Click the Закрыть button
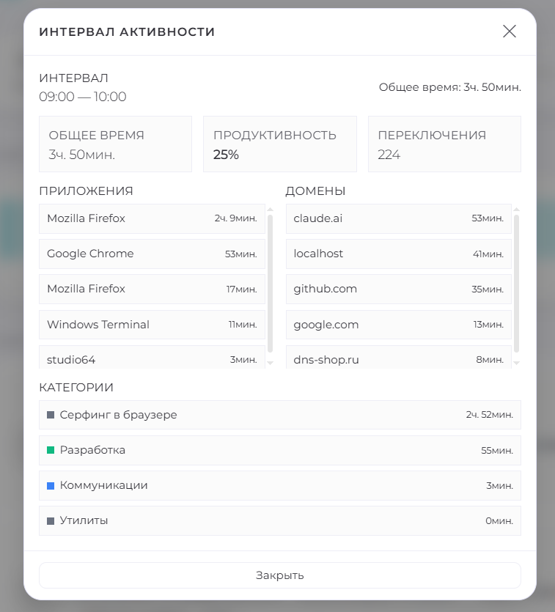 [280, 575]
